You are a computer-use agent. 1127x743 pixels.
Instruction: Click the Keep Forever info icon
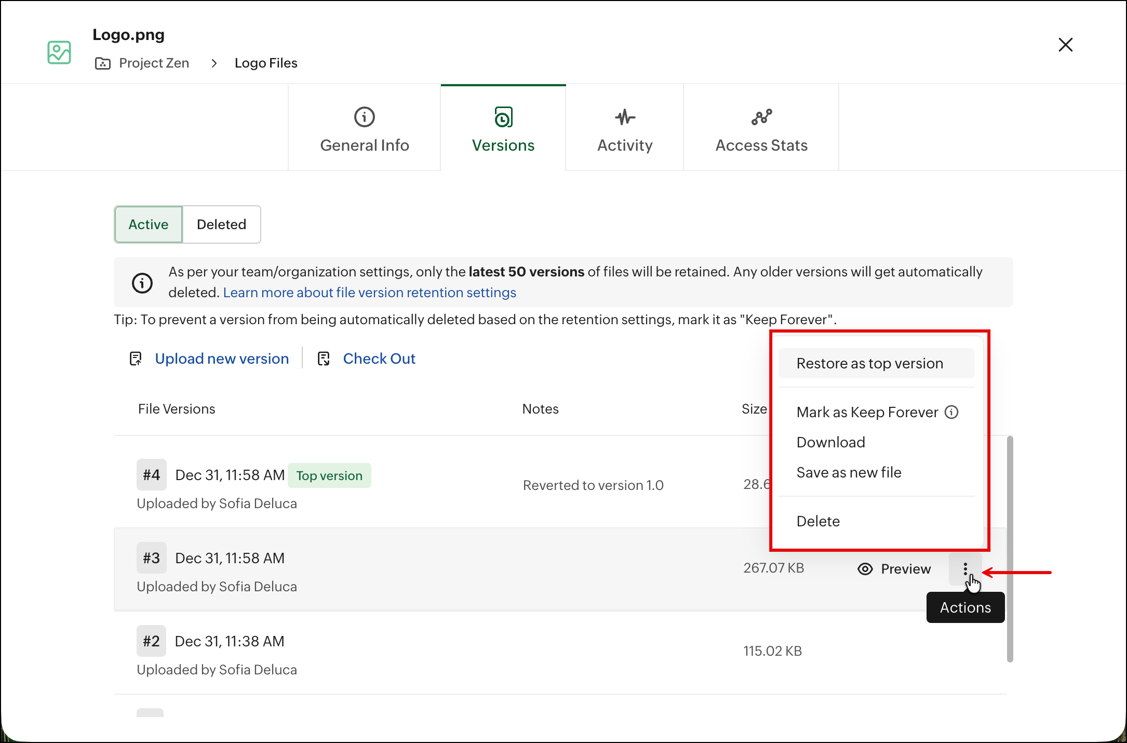951,412
